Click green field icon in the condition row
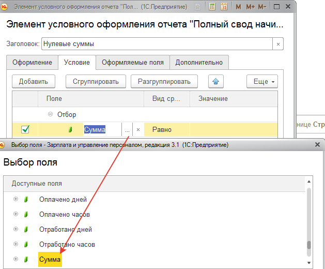Screen dimensions: 325x269 (70, 130)
